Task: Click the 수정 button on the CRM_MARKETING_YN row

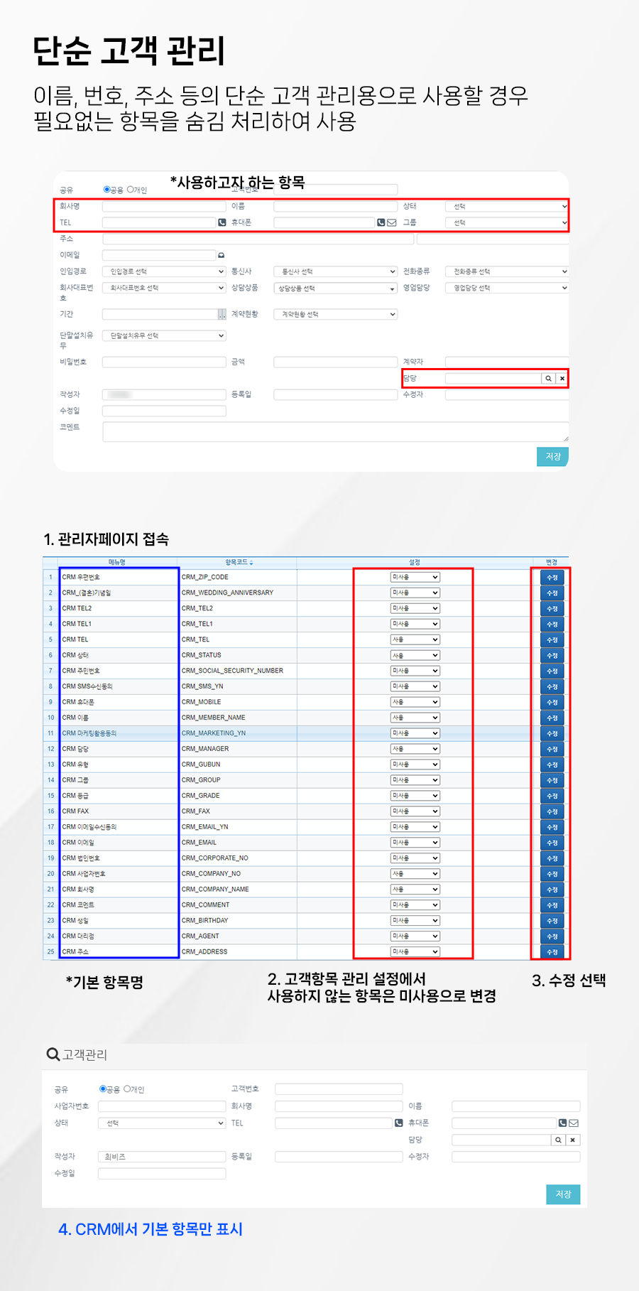Action: (552, 733)
